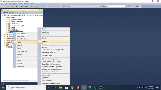Choose Back Up... from Tasks submenu
The image size is (161, 90).
click(x=54, y=41)
